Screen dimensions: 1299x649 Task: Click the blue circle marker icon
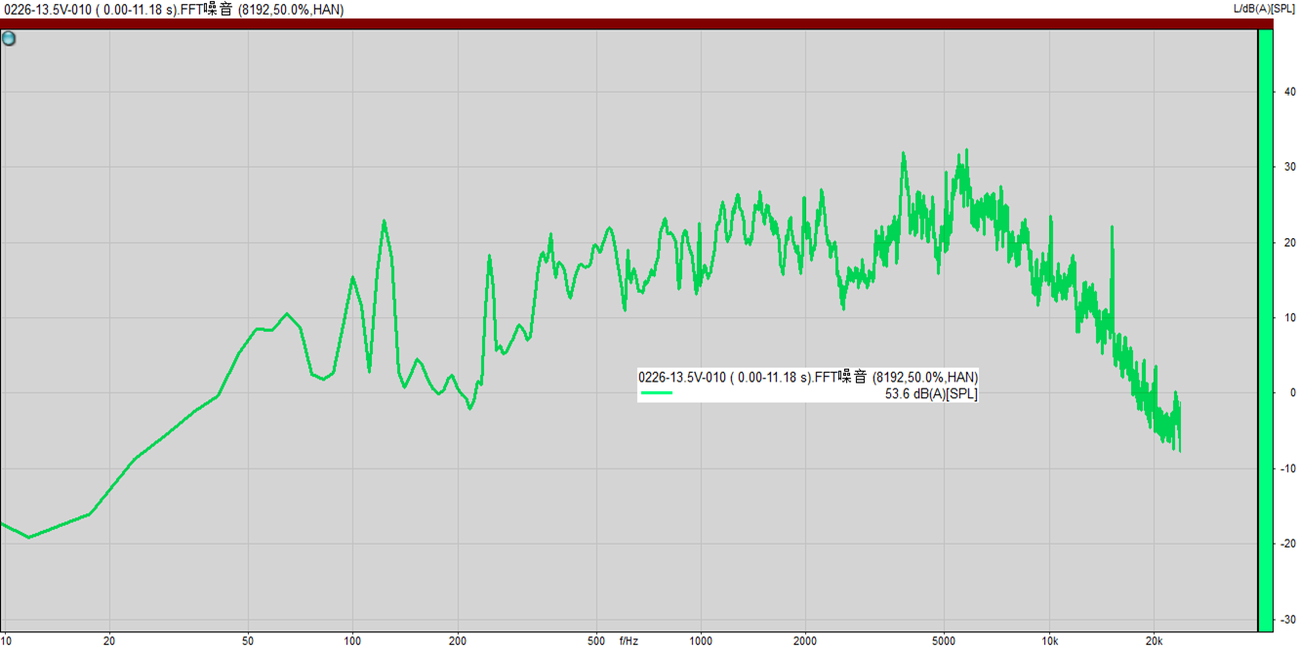[9, 39]
